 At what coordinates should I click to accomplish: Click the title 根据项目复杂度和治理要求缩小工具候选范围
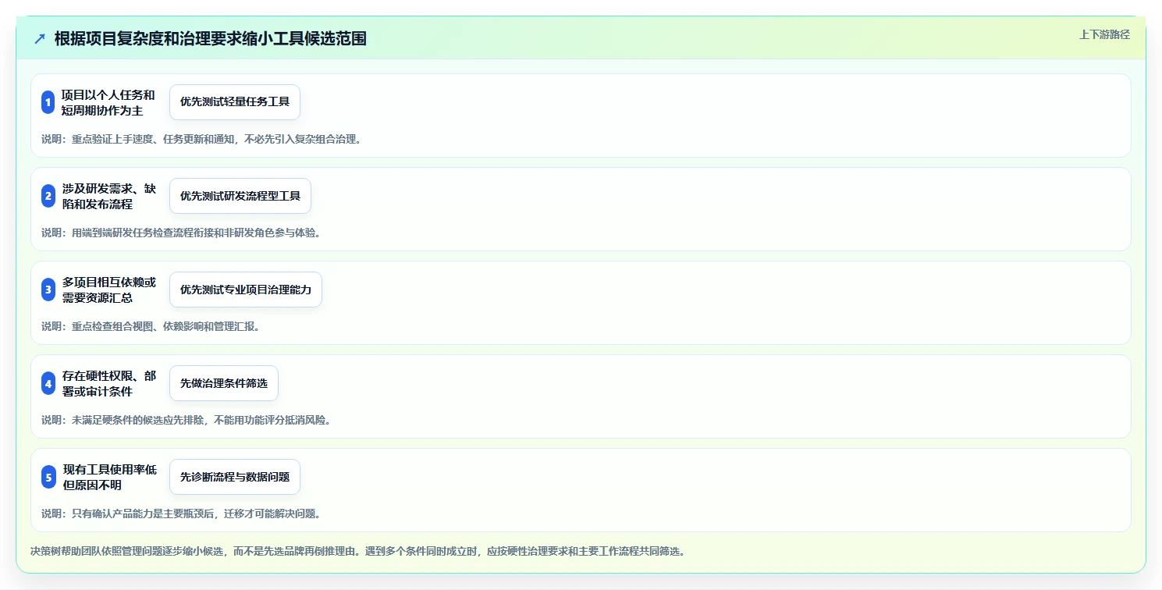pyautogui.click(x=211, y=39)
